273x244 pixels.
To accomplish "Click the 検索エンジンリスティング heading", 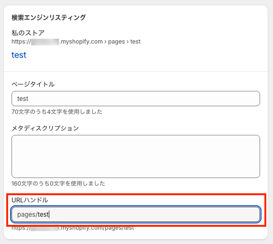I will click(48, 18).
